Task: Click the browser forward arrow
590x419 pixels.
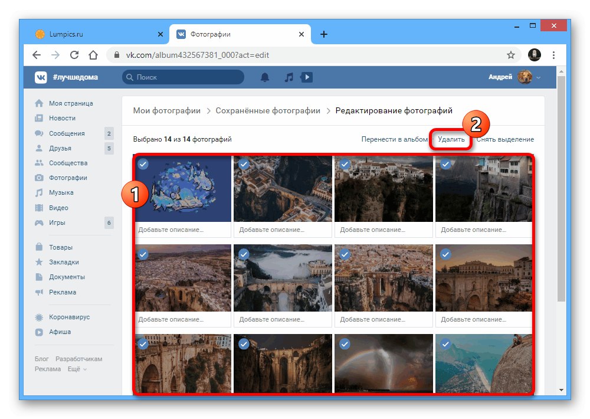Action: pos(55,55)
